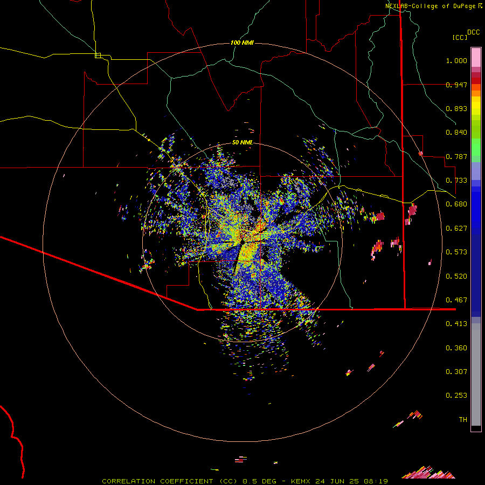The height and width of the screenshot is (485, 485).
Task: Click the 0.5 DEG elevation text
Action: [259, 481]
